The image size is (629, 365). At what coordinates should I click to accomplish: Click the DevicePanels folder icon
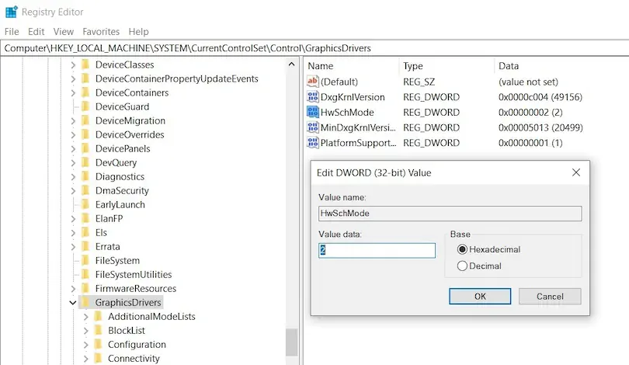[x=85, y=148]
